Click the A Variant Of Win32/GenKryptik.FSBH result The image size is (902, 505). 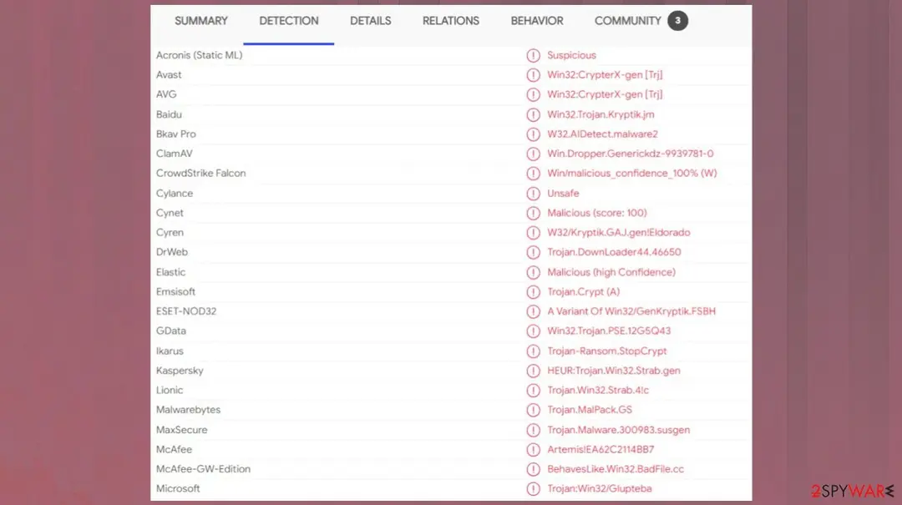click(631, 311)
